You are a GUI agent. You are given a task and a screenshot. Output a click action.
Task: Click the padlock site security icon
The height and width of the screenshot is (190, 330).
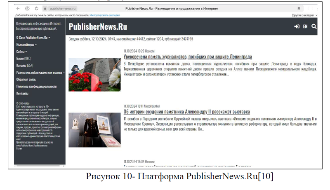click(45, 9)
